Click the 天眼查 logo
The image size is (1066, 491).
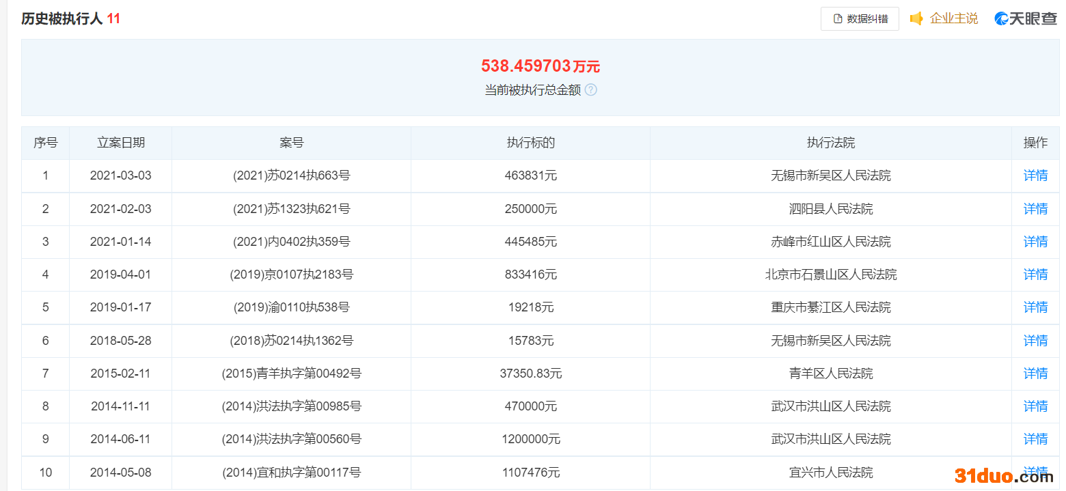click(1025, 18)
